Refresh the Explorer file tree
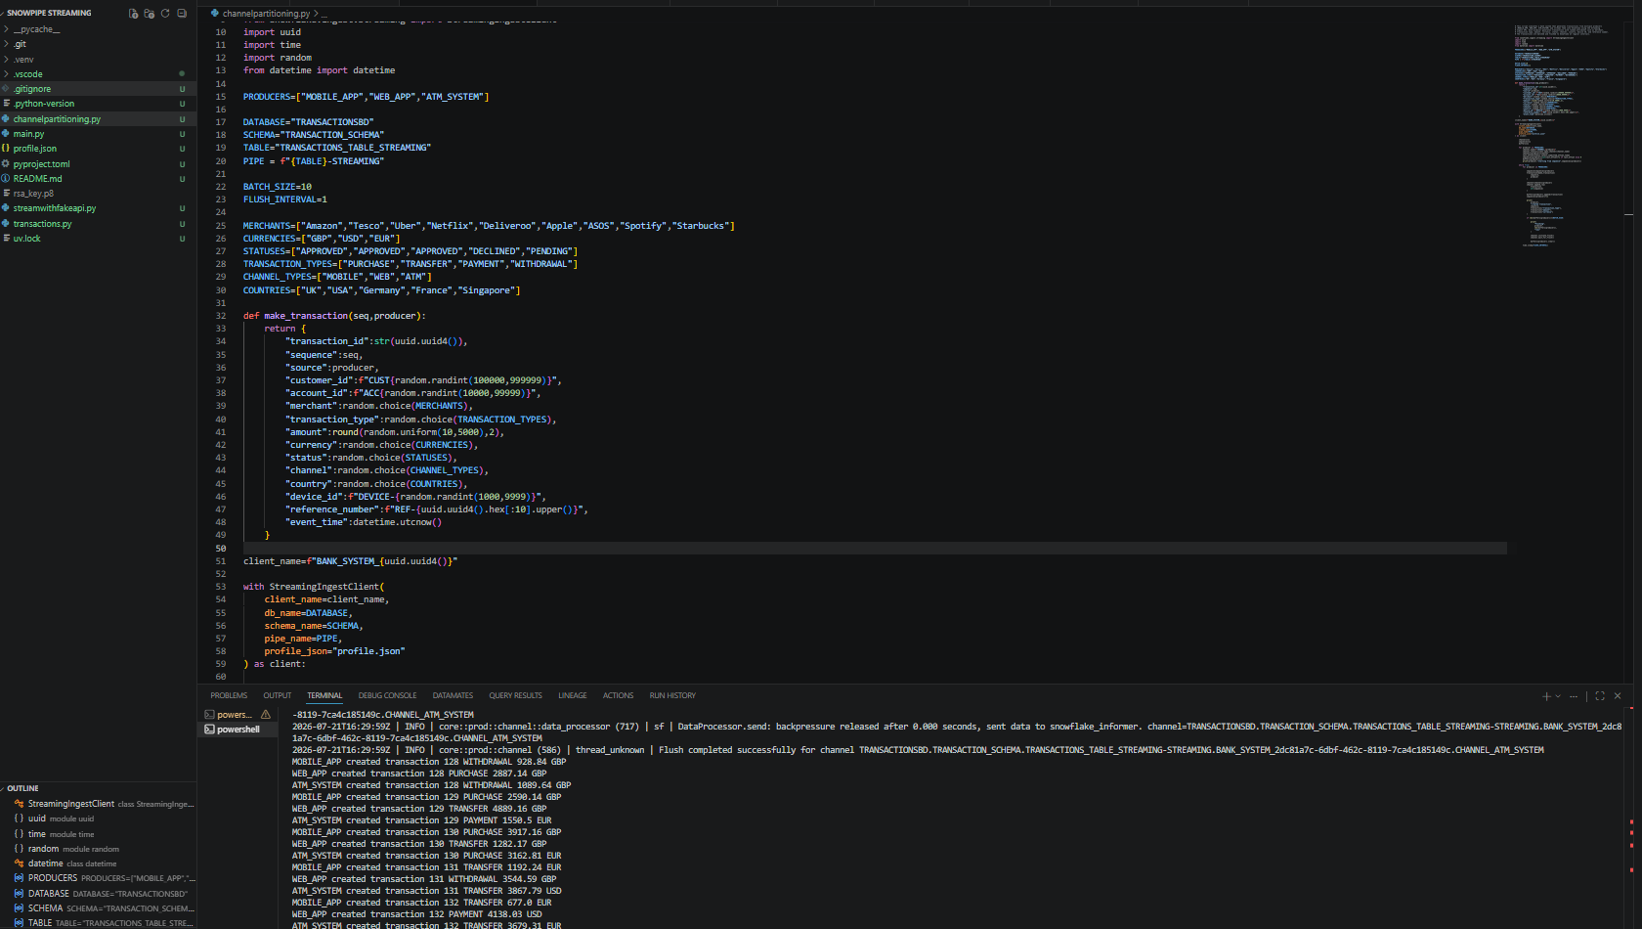The image size is (1642, 929). (x=165, y=13)
